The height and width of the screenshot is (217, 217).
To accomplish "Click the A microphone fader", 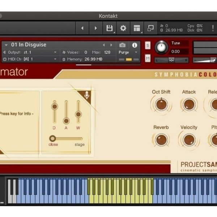I will click(66, 121).
